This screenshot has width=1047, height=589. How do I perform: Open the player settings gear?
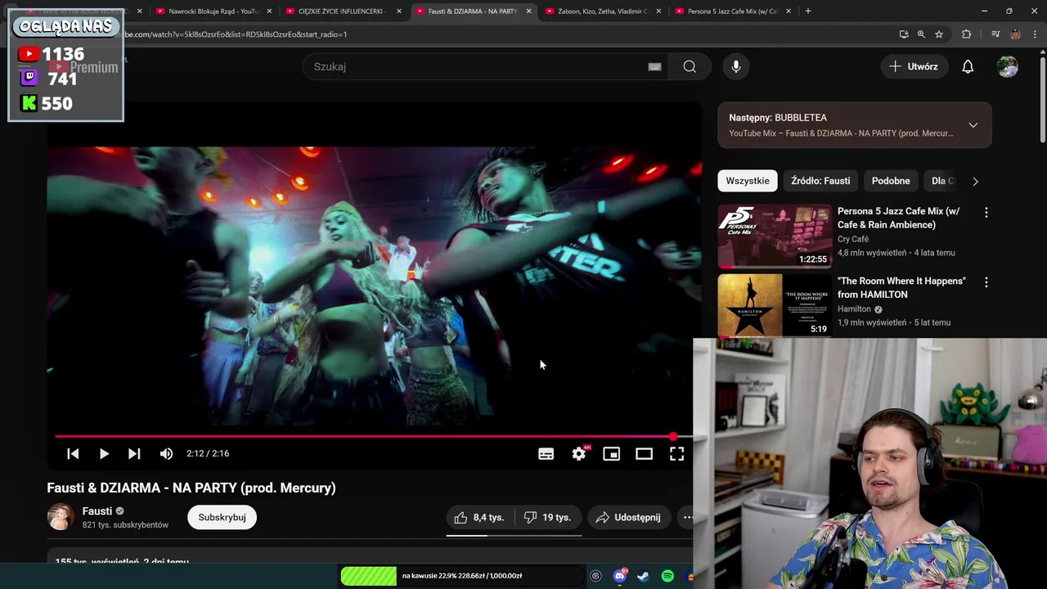tap(579, 453)
